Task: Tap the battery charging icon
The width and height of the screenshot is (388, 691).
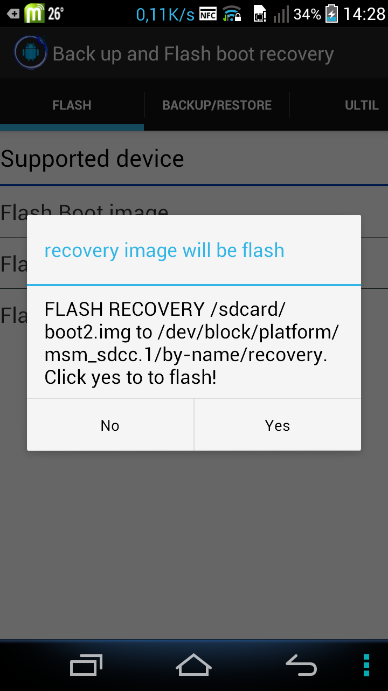Action: coord(332,13)
